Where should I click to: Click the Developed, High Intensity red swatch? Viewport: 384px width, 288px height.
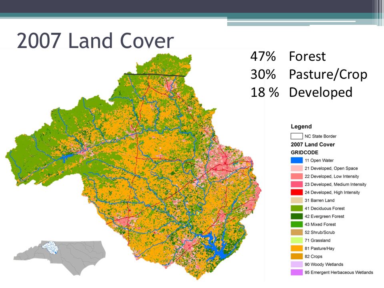[x=296, y=192]
